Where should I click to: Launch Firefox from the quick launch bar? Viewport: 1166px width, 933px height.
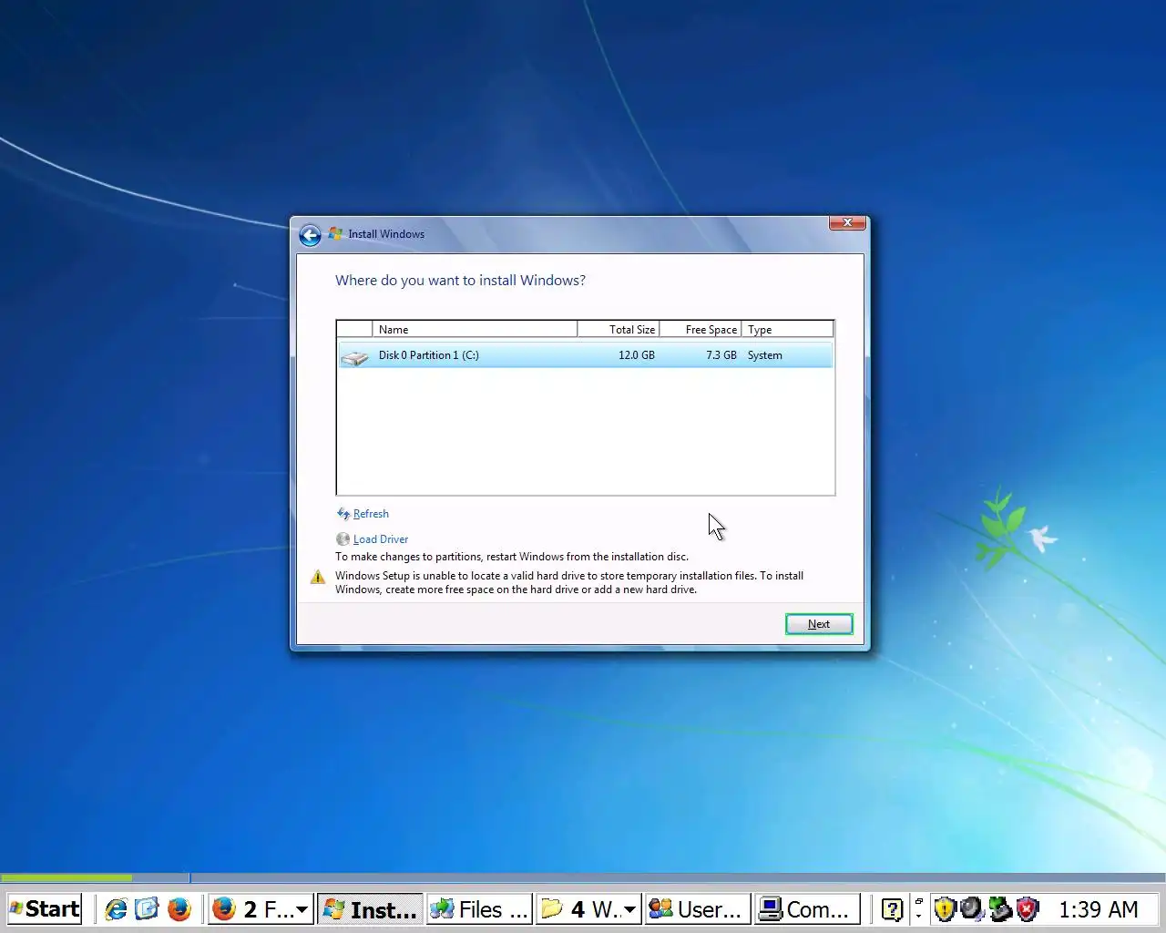coord(179,908)
